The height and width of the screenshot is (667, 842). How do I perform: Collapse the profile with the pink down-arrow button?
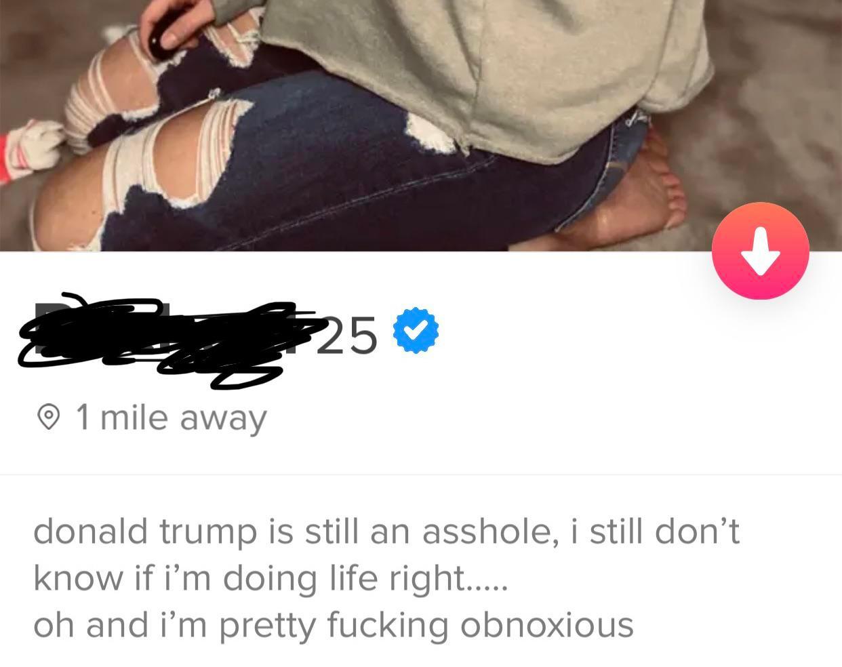[x=760, y=251]
